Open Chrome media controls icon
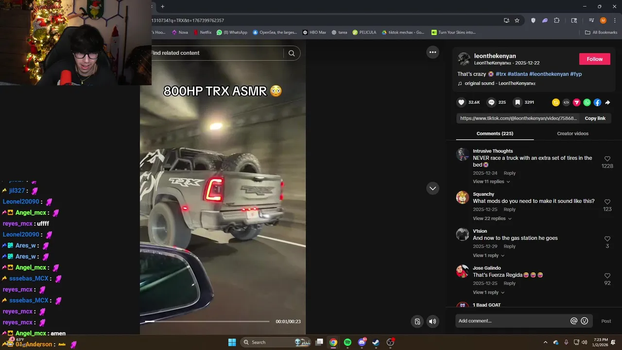Viewport: 622px width, 350px height. (x=591, y=20)
